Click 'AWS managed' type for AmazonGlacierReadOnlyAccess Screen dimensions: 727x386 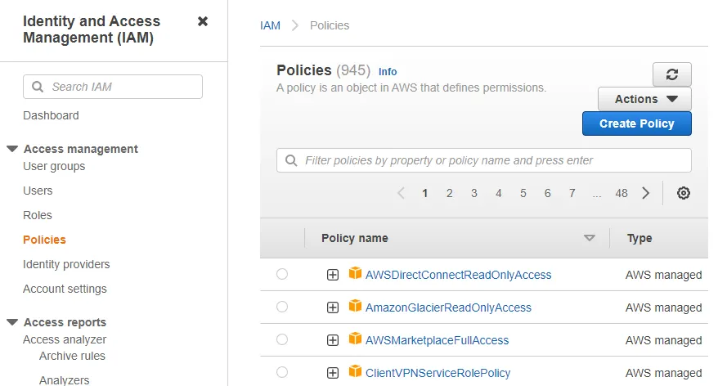point(663,307)
